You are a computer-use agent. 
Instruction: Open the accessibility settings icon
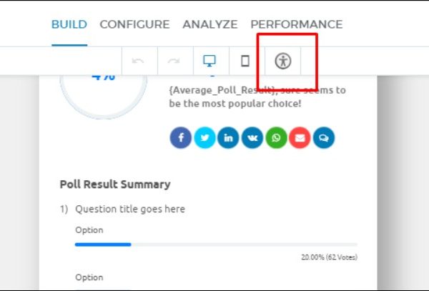tap(283, 61)
